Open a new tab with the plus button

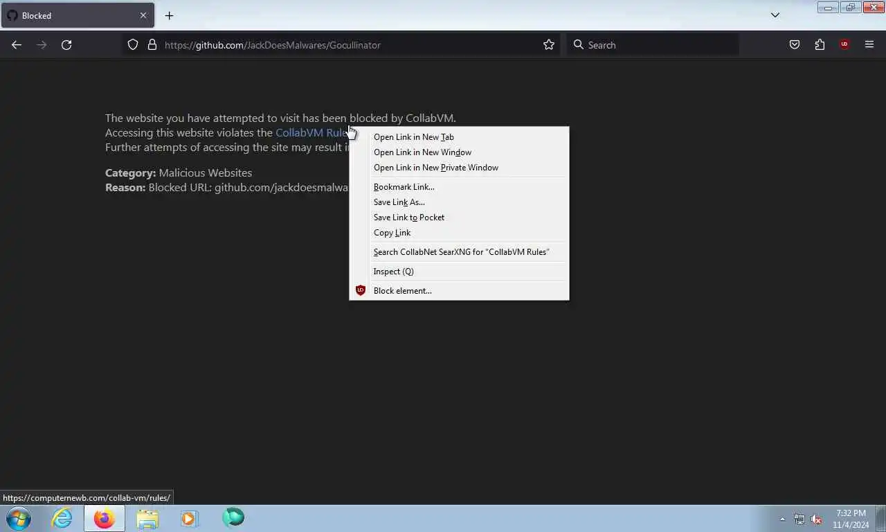click(169, 15)
